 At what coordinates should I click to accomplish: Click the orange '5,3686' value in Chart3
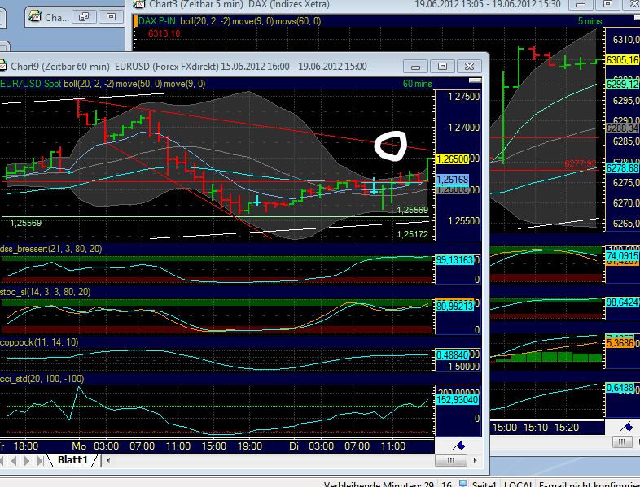(620, 343)
